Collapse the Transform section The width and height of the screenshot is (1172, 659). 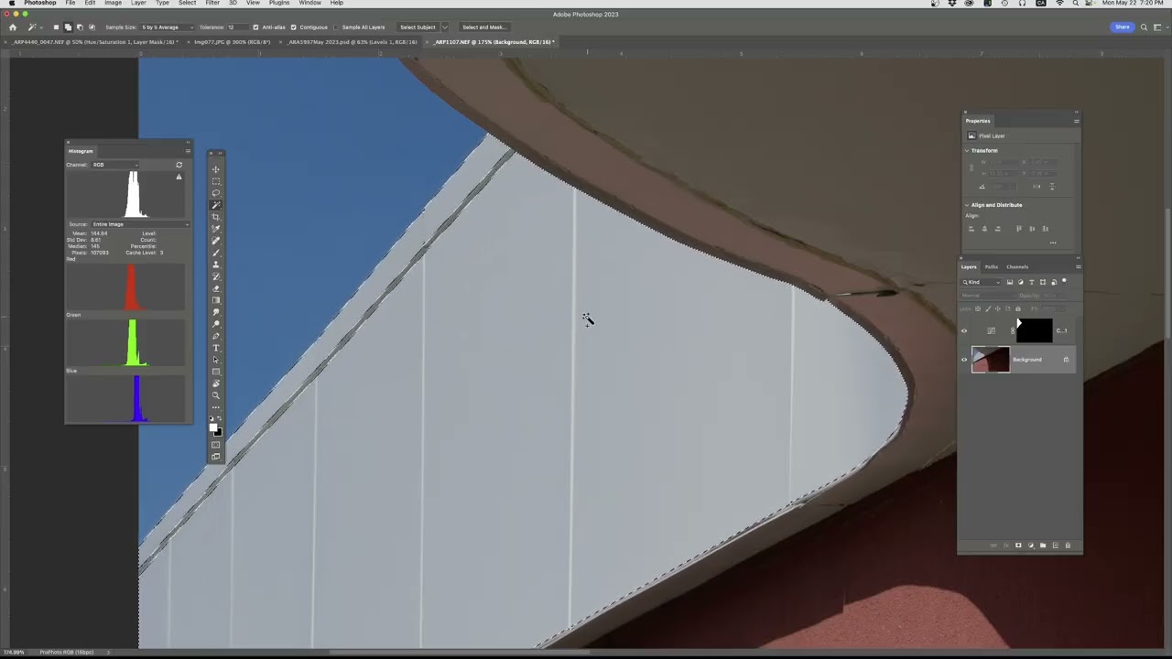(967, 150)
